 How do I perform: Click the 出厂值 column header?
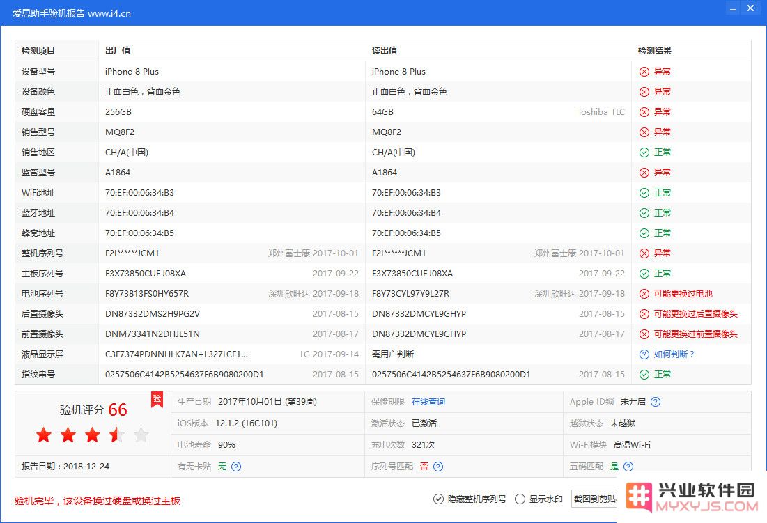(x=118, y=51)
